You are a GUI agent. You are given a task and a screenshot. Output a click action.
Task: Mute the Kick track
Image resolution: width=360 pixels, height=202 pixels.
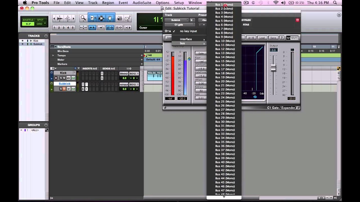[64, 78]
